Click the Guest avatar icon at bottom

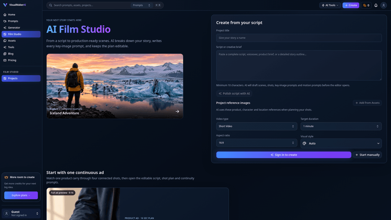6,213
